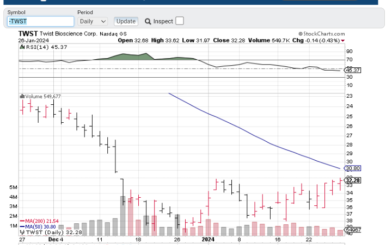392x245 pixels.
Task: Click the Volume 549,677 label
Action: pyautogui.click(x=43, y=96)
